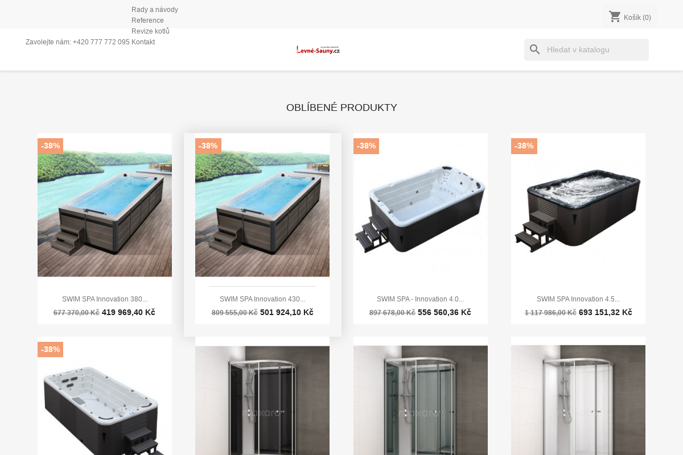683x455 pixels.
Task: Click the -38% badge on SWIM SPA Innovation 380
Action: (x=50, y=146)
